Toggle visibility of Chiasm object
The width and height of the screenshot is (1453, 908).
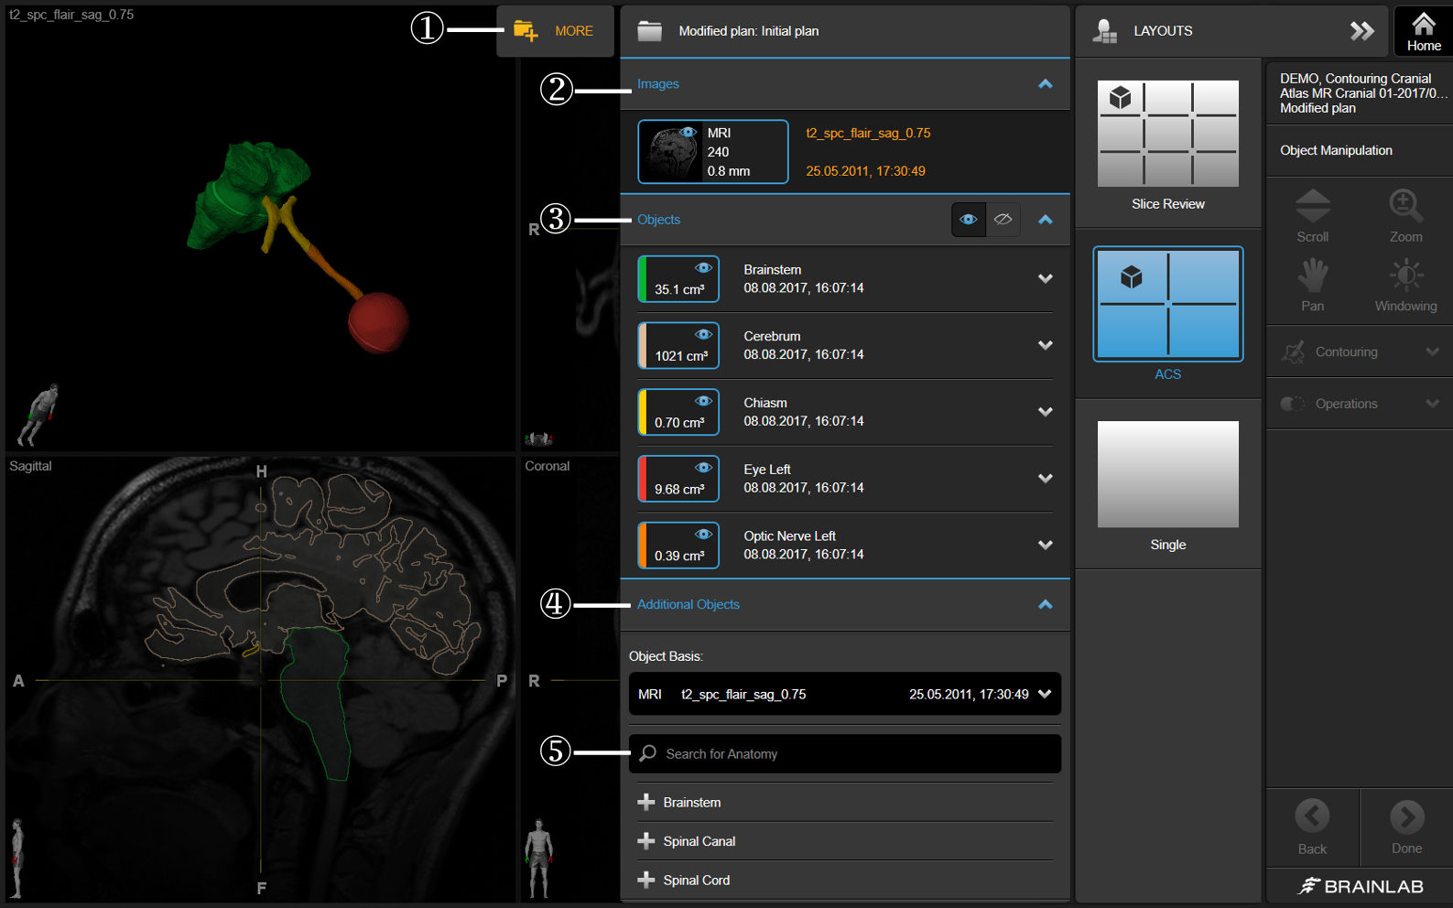pyautogui.click(x=703, y=401)
